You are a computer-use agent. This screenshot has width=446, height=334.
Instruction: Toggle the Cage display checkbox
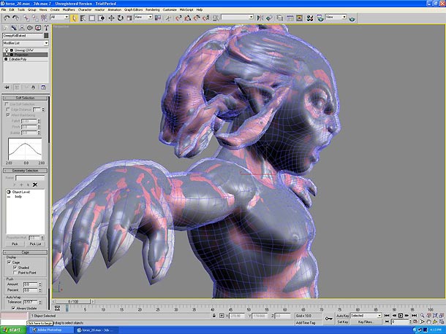[x=10, y=263]
